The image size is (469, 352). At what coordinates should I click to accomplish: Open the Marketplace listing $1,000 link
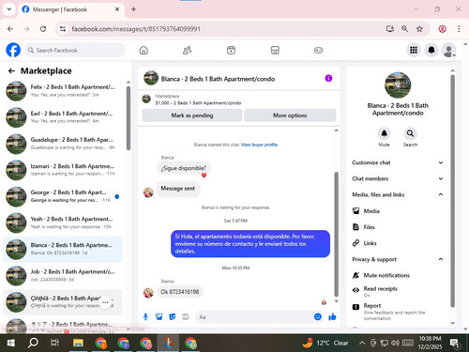(198, 103)
